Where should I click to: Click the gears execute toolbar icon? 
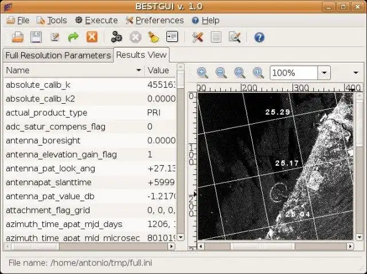click(x=117, y=37)
